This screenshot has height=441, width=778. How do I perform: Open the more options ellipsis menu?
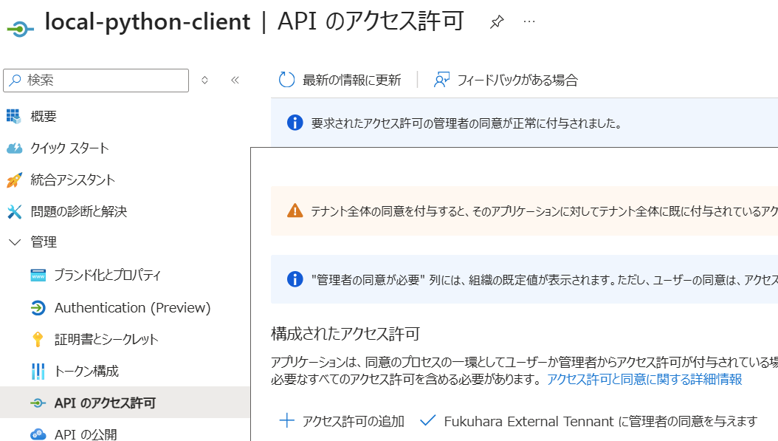[529, 22]
